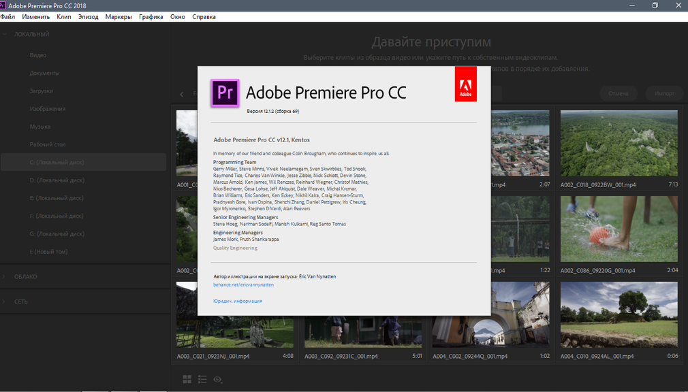Select the soccer field clip lasting 1:22
688x392 pixels.
click(x=520, y=229)
